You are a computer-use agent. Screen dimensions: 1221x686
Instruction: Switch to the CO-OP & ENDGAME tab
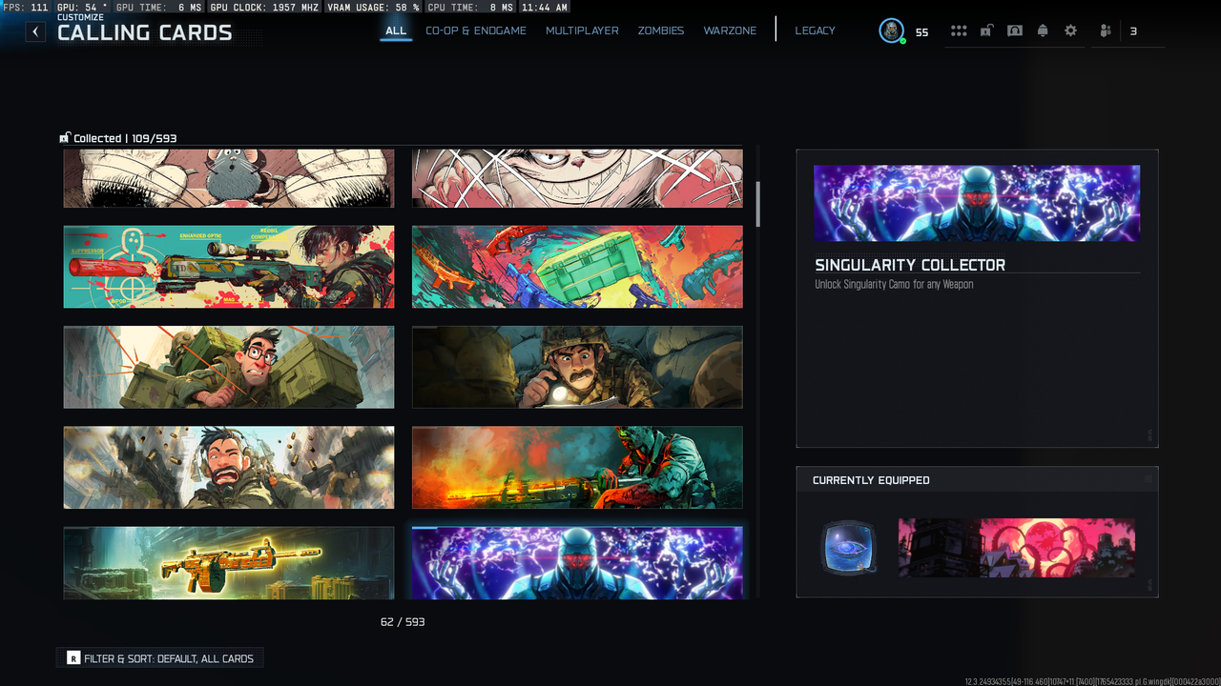476,30
